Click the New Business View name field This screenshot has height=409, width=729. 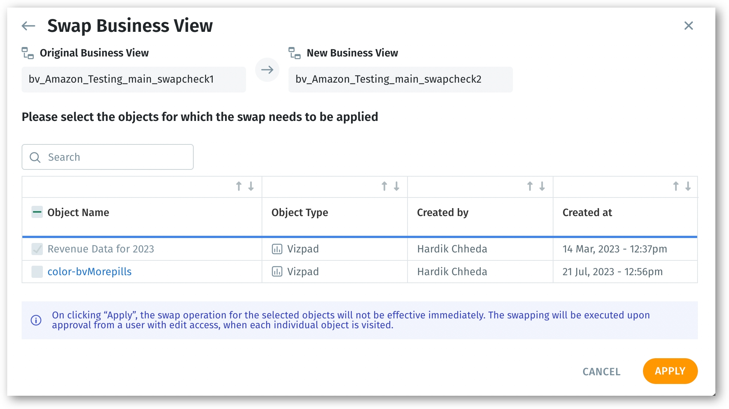(400, 79)
